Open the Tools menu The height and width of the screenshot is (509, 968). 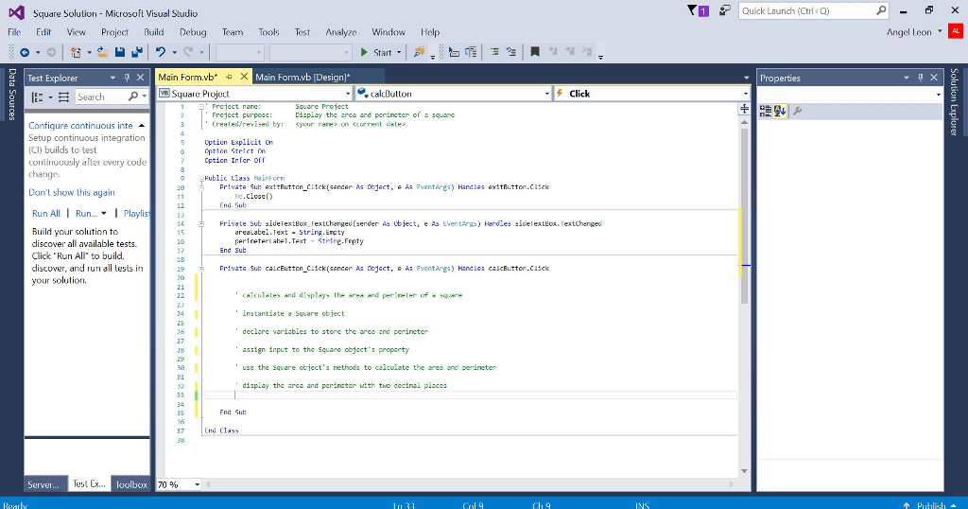(268, 32)
